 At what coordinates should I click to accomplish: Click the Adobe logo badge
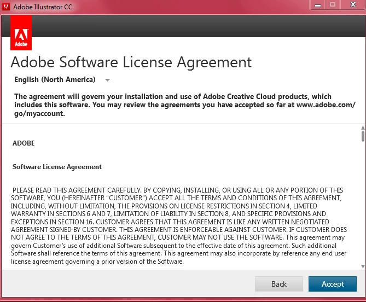pos(21,33)
